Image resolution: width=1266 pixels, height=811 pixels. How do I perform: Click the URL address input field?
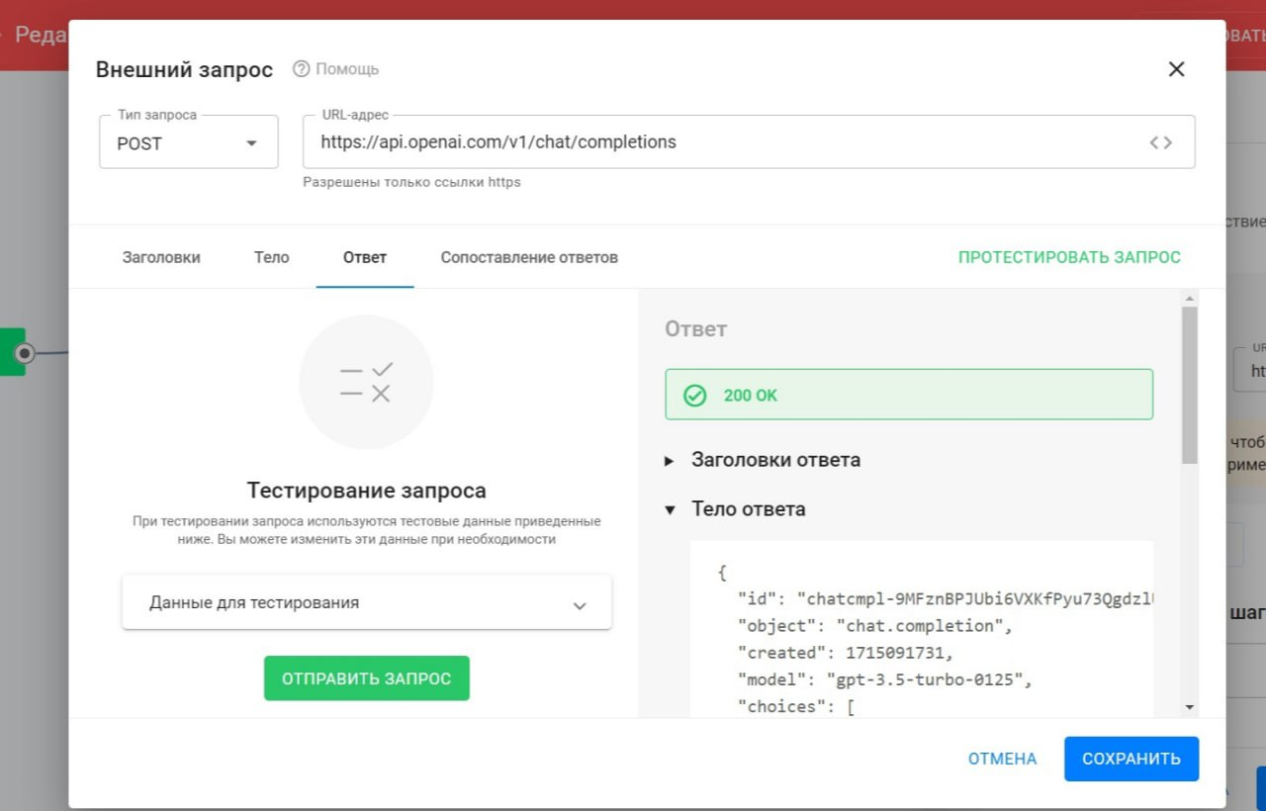click(x=722, y=142)
